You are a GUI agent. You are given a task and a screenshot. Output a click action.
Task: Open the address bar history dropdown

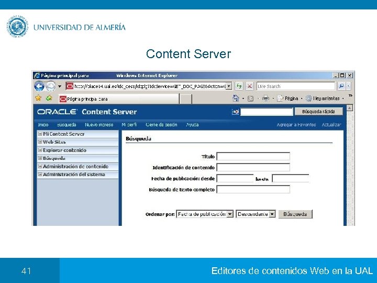[x=229, y=86]
